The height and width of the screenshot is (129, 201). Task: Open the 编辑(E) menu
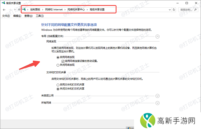17,16
